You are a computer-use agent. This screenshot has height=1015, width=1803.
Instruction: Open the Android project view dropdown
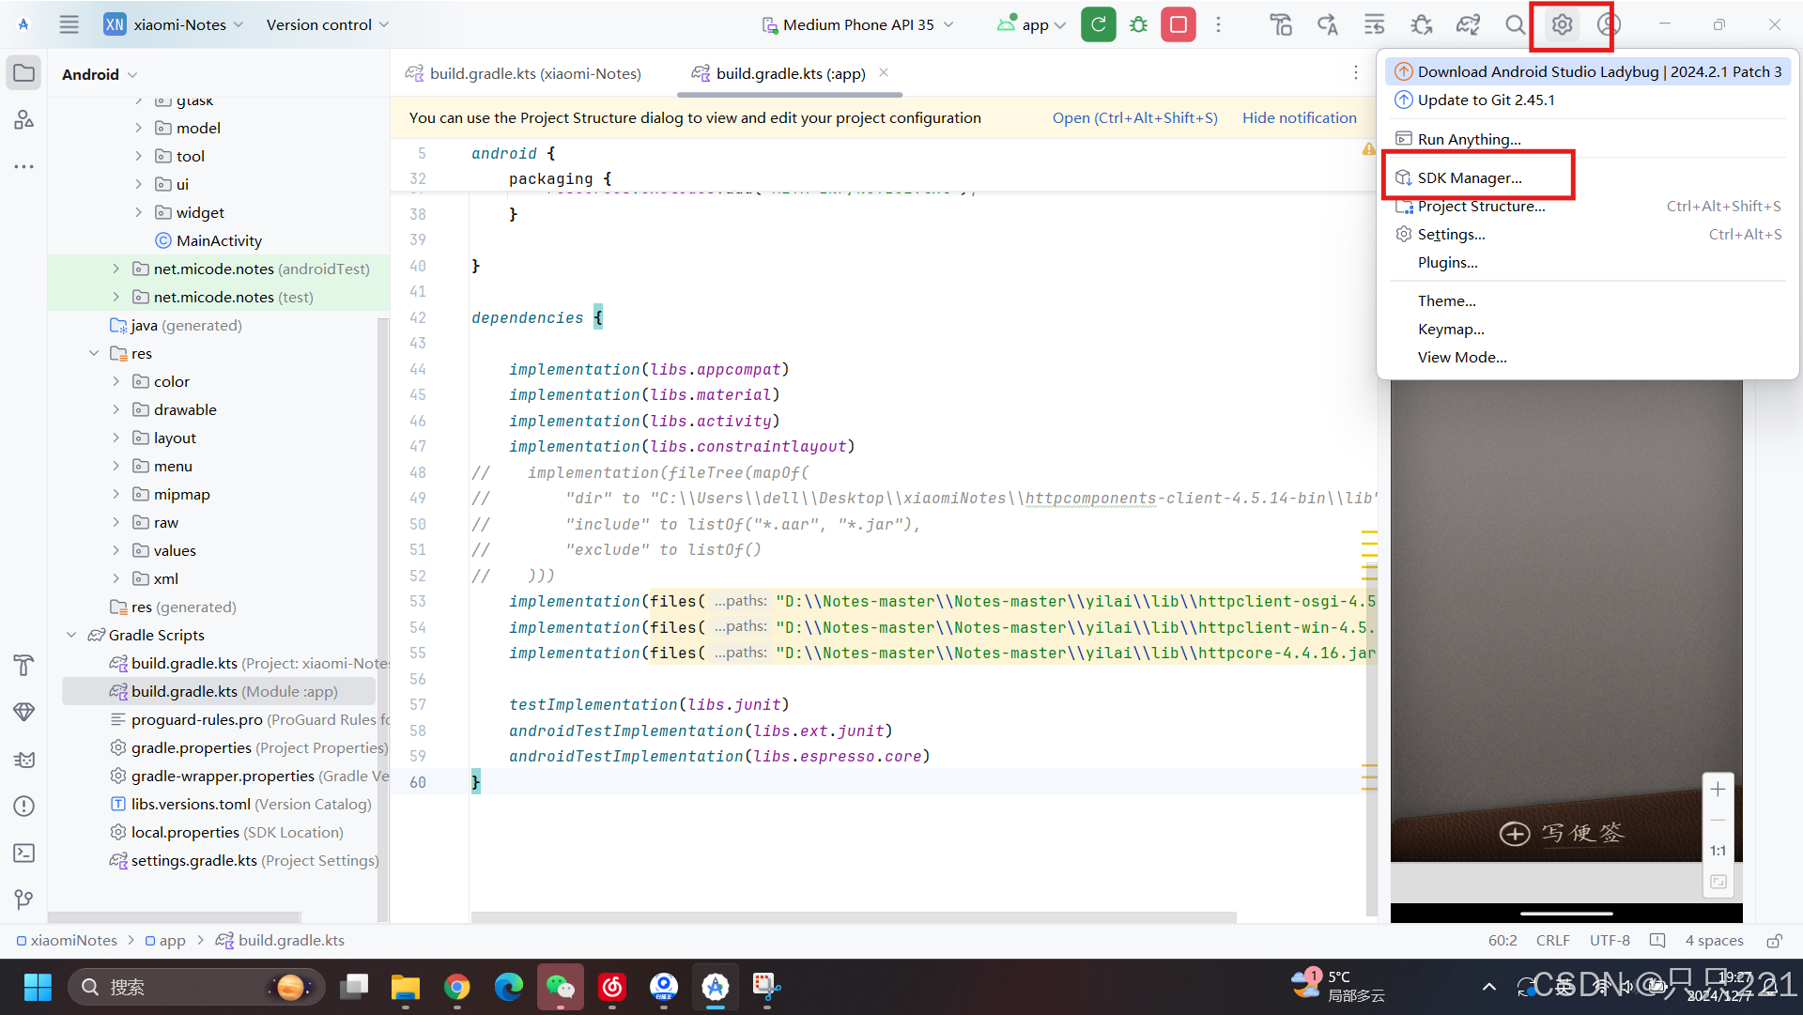pos(100,75)
